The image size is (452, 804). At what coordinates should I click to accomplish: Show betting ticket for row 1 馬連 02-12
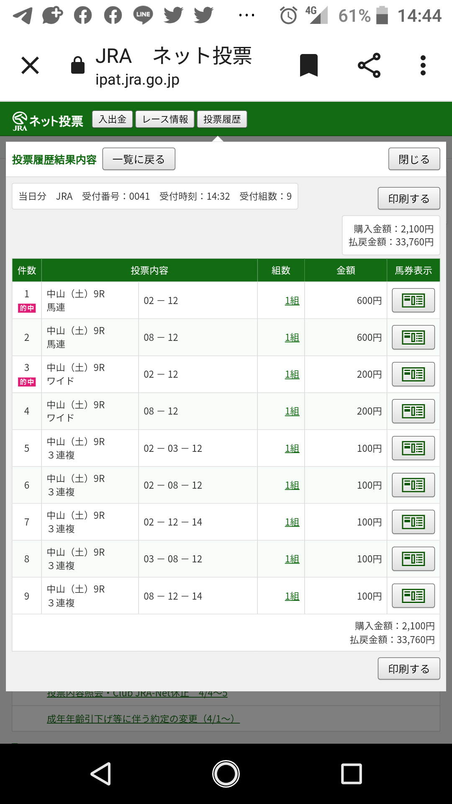click(x=413, y=300)
